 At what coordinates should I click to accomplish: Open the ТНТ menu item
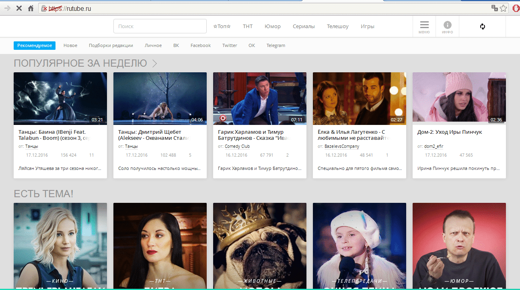pos(248,27)
